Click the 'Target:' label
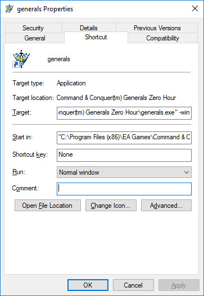The width and height of the screenshot is (204, 296). 22,112
